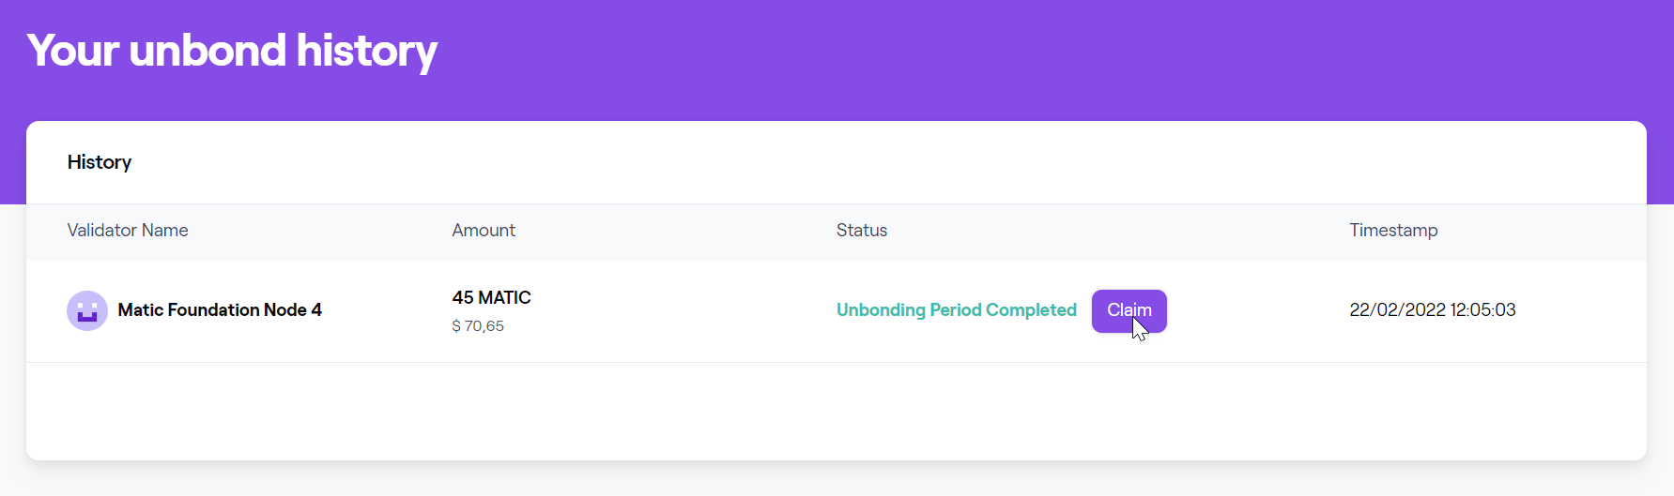Click the word Your in the page title

click(74, 51)
